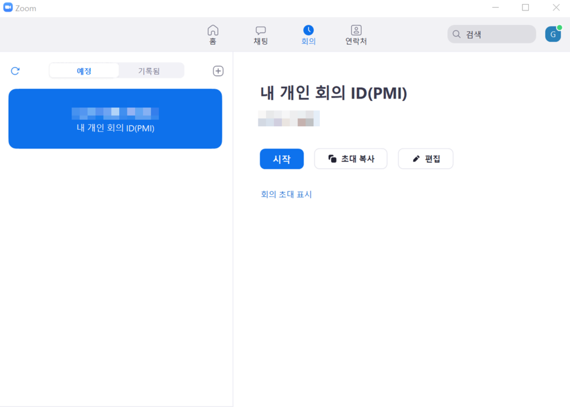Screen dimensions: 570x407
Task: Click the 검색 search field
Action: tap(492, 34)
